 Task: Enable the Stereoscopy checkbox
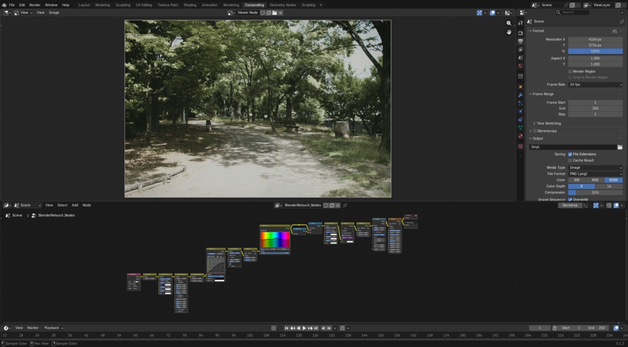point(534,131)
